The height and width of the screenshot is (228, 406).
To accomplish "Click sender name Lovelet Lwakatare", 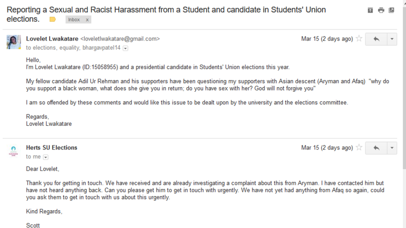I will coord(52,39).
